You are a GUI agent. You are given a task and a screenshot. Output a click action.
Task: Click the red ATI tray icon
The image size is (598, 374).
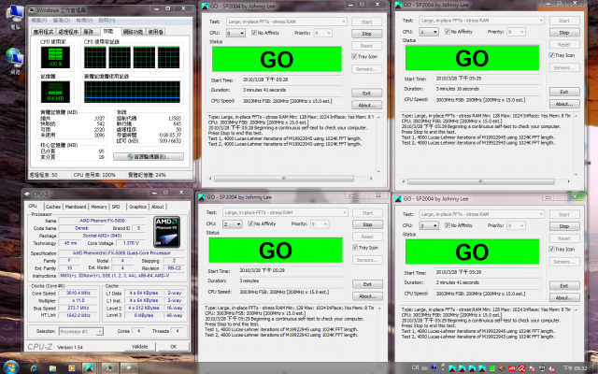[512, 368]
